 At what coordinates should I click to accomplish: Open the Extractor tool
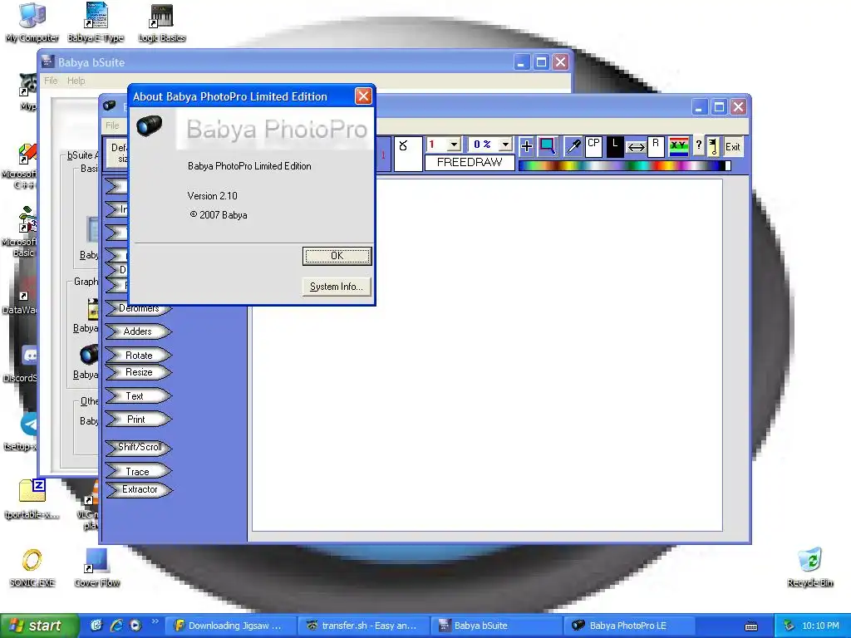coord(139,489)
